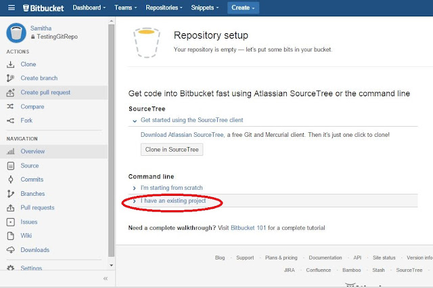Viewport: 433px width, 288px height.
Task: Open the Dashboard dropdown menu
Action: click(89, 7)
